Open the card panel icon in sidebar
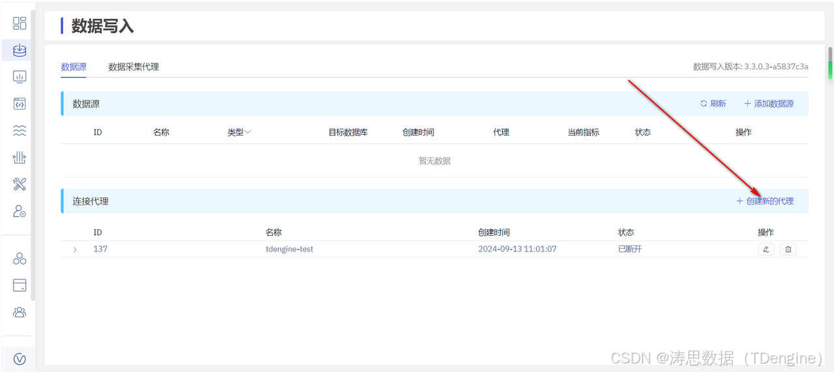The width and height of the screenshot is (834, 372). (x=20, y=285)
